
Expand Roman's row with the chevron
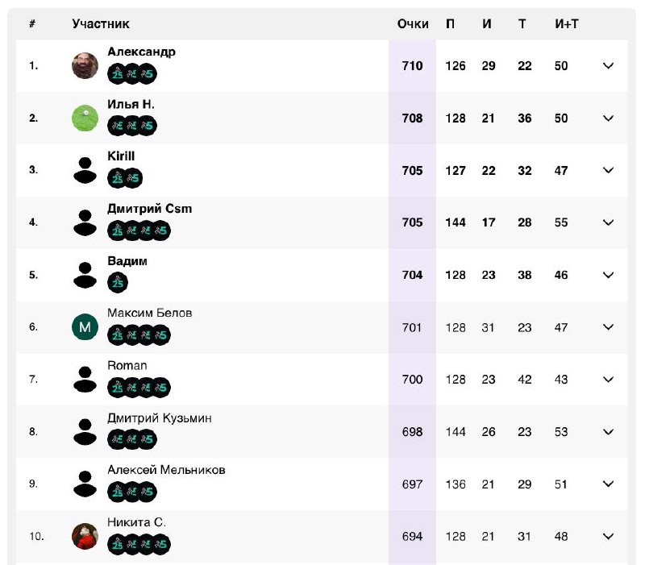pyautogui.click(x=608, y=379)
